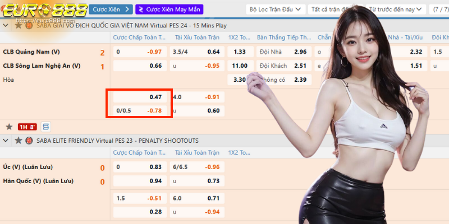
Task: Favorite the SABA Elite Friendly league star
Action: point(19,140)
